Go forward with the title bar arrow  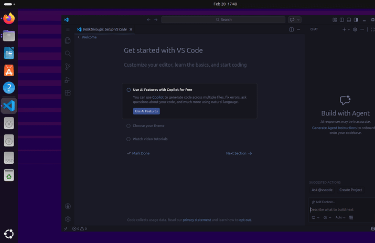tap(156, 19)
